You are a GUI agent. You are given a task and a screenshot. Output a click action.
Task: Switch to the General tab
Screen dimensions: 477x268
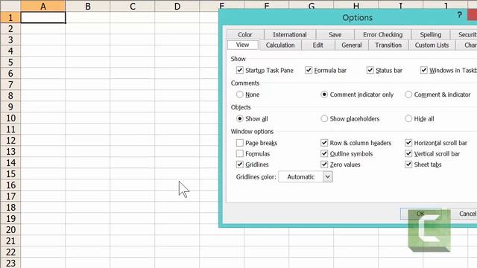352,45
